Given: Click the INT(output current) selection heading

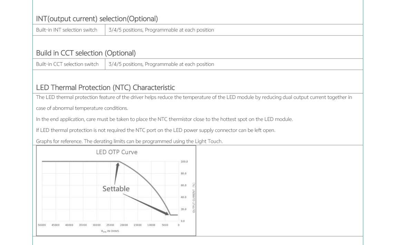Looking at the screenshot, I should click(97, 19).
